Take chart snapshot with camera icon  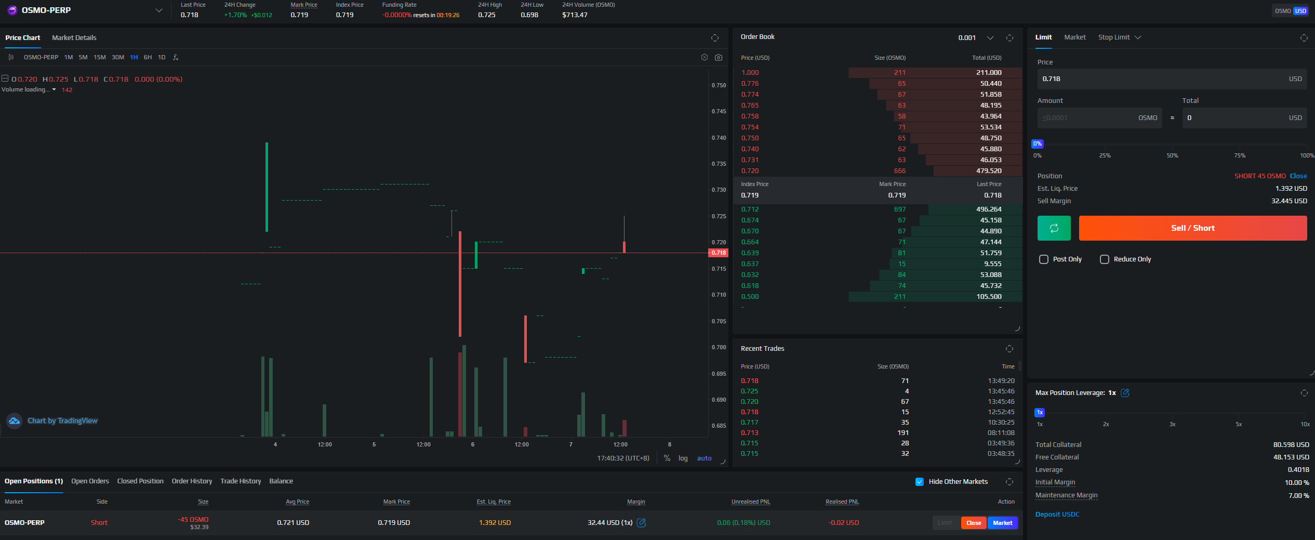point(719,57)
